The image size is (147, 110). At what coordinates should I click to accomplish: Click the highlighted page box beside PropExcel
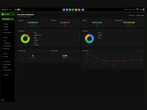(x=19, y=10)
